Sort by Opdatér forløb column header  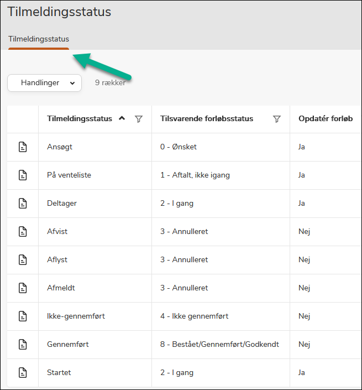322,119
